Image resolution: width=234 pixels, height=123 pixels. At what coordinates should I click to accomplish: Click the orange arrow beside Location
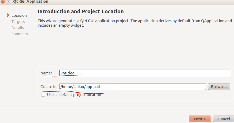coord(8,15)
